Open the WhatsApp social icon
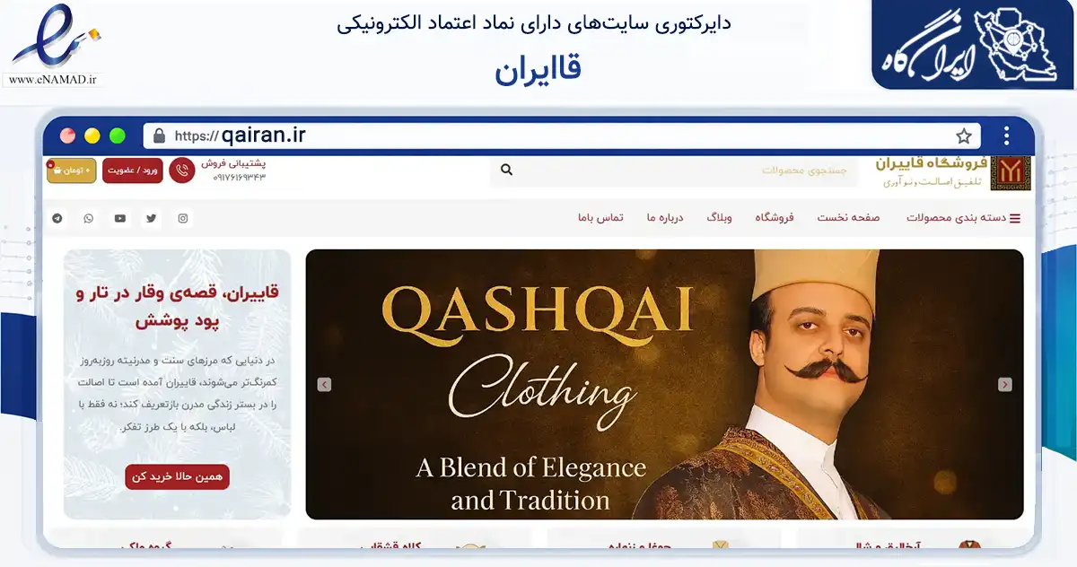The width and height of the screenshot is (1077, 567). coord(89,218)
